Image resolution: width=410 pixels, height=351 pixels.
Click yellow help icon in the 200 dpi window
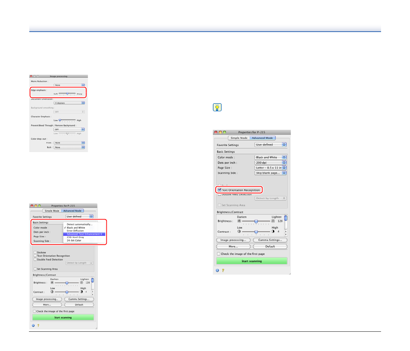pos(223,270)
